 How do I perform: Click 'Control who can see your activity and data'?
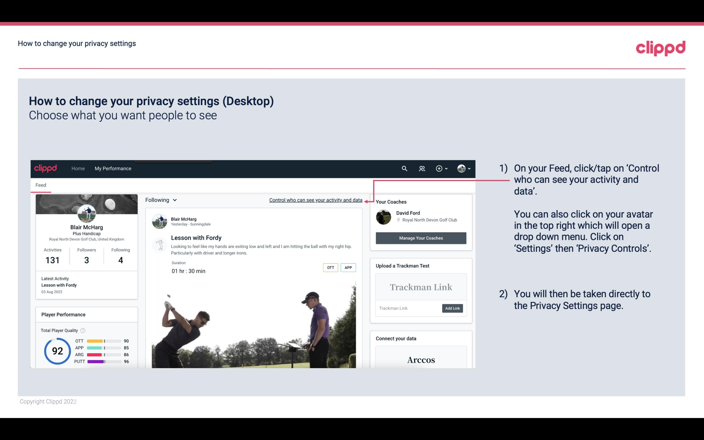[x=315, y=200]
